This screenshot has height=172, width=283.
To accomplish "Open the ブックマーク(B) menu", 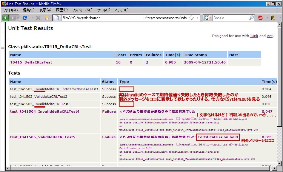I will pyautogui.click(x=82, y=10).
